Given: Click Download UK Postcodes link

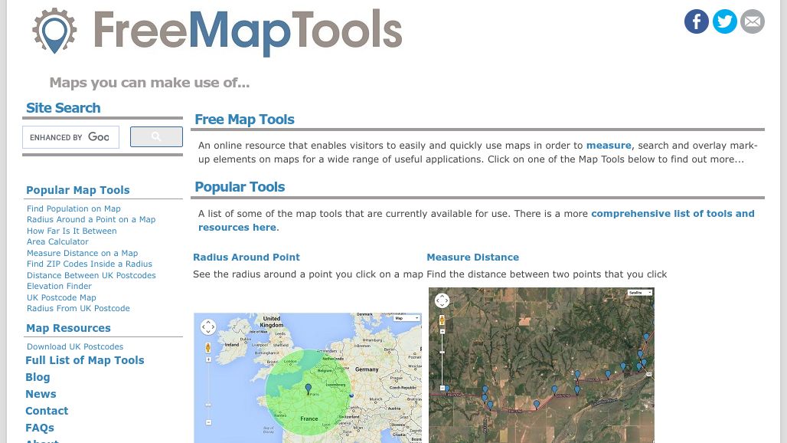Looking at the screenshot, I should click(75, 346).
